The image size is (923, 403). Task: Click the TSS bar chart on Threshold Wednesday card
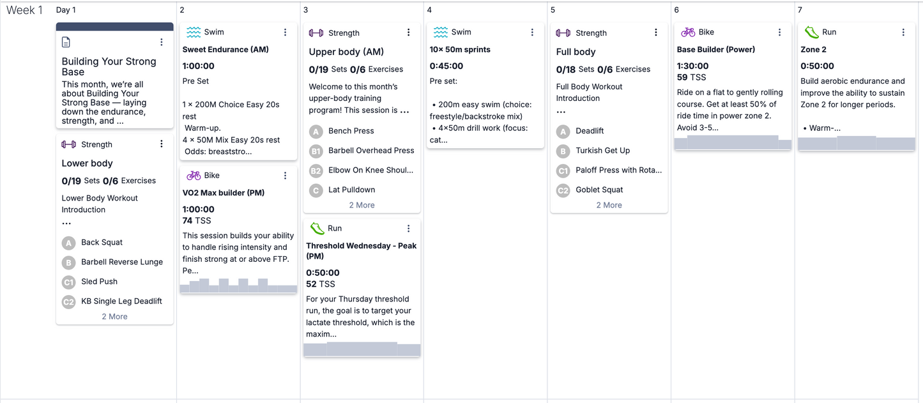click(x=362, y=349)
